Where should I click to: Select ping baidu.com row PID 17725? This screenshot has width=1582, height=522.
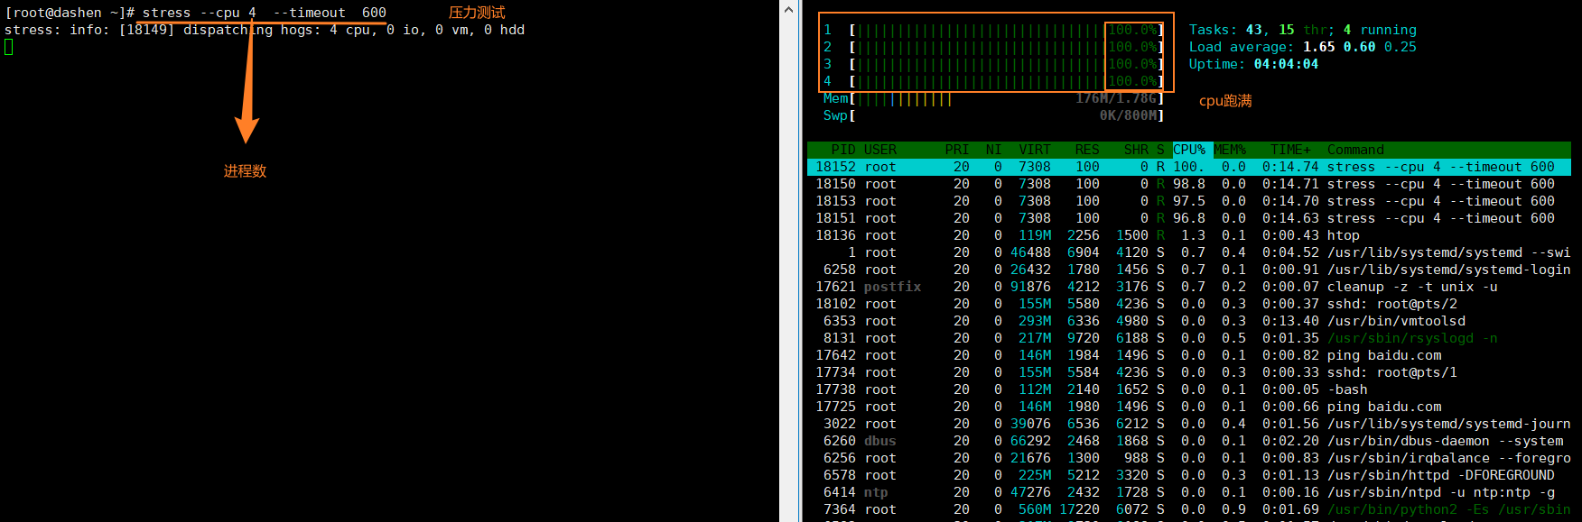(x=1189, y=407)
